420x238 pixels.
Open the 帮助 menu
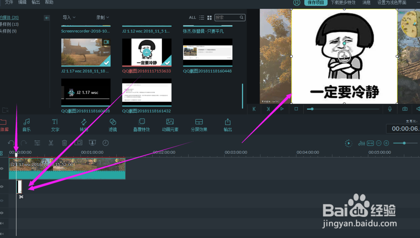[x=49, y=3]
